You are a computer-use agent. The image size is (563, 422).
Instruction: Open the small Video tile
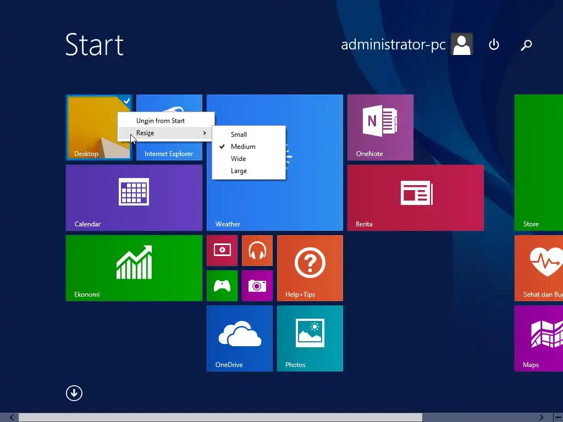point(222,251)
